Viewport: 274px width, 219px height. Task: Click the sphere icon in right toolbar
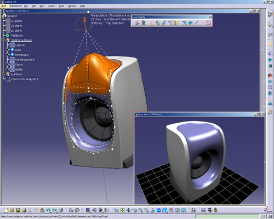pyautogui.click(x=270, y=66)
